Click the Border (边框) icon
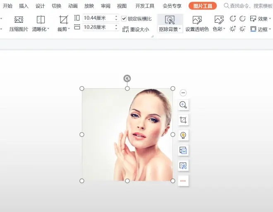Viewport: 273px width, 212px height. (253, 29)
